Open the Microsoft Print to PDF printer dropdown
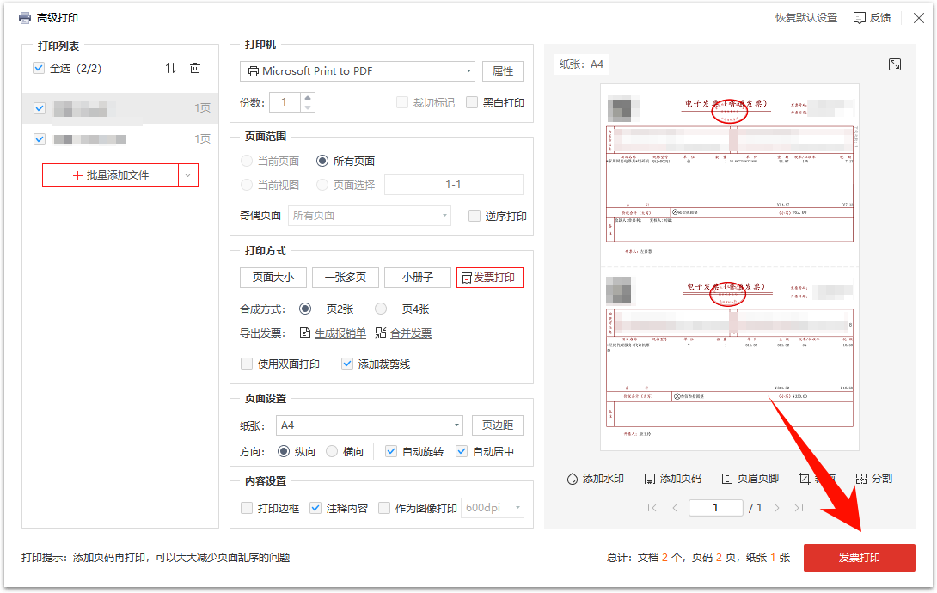The image size is (937, 593). (x=468, y=71)
